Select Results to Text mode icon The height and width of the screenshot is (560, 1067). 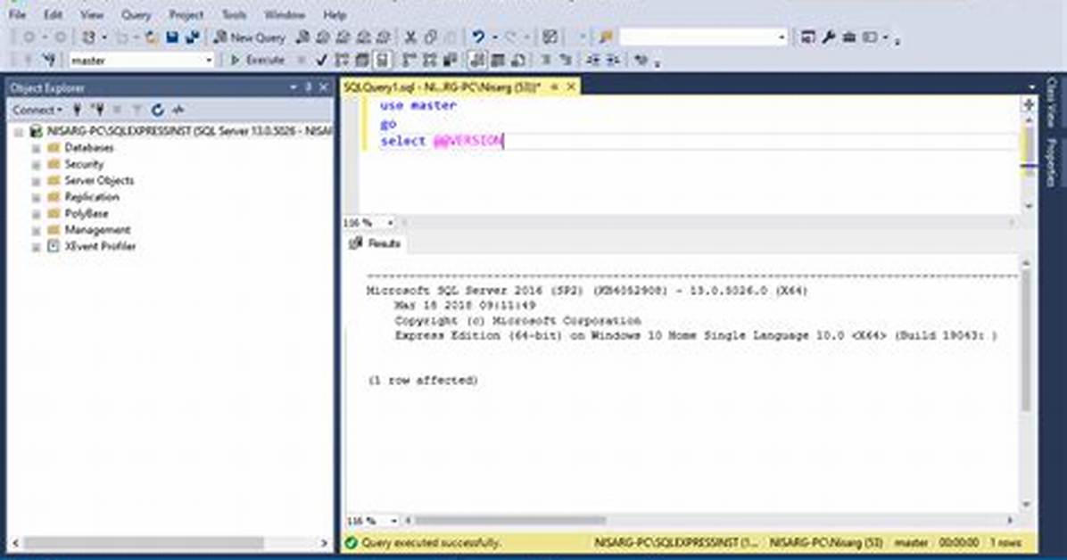click(x=477, y=61)
